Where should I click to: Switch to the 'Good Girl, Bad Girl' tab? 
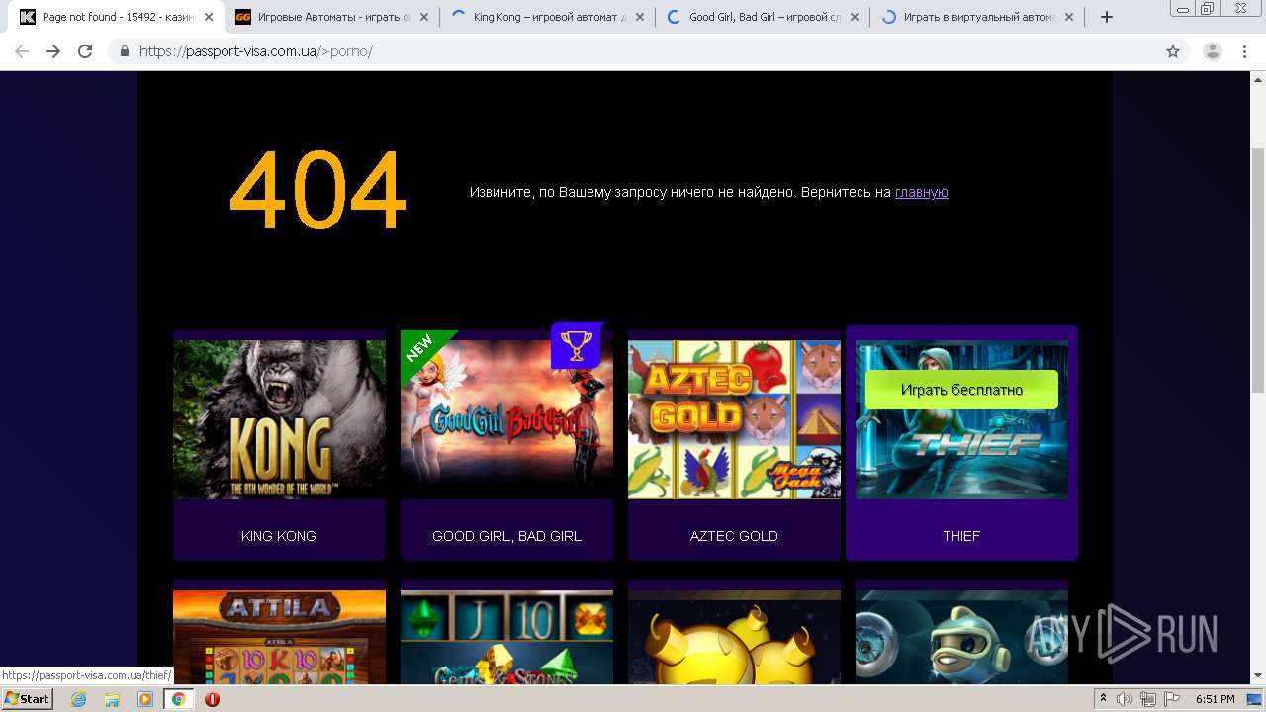(763, 17)
